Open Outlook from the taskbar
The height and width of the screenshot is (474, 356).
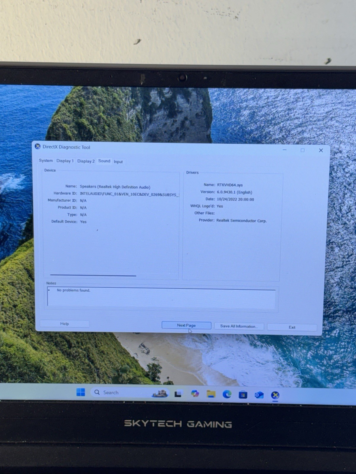(259, 395)
